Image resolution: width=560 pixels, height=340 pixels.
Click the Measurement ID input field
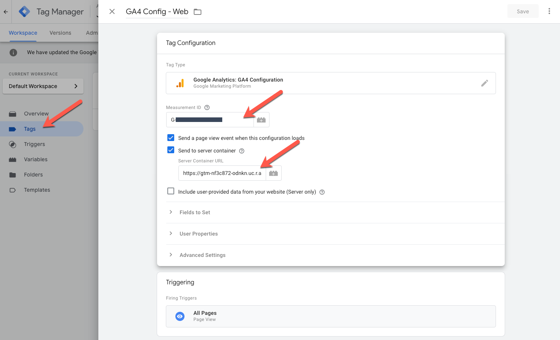pyautogui.click(x=210, y=120)
